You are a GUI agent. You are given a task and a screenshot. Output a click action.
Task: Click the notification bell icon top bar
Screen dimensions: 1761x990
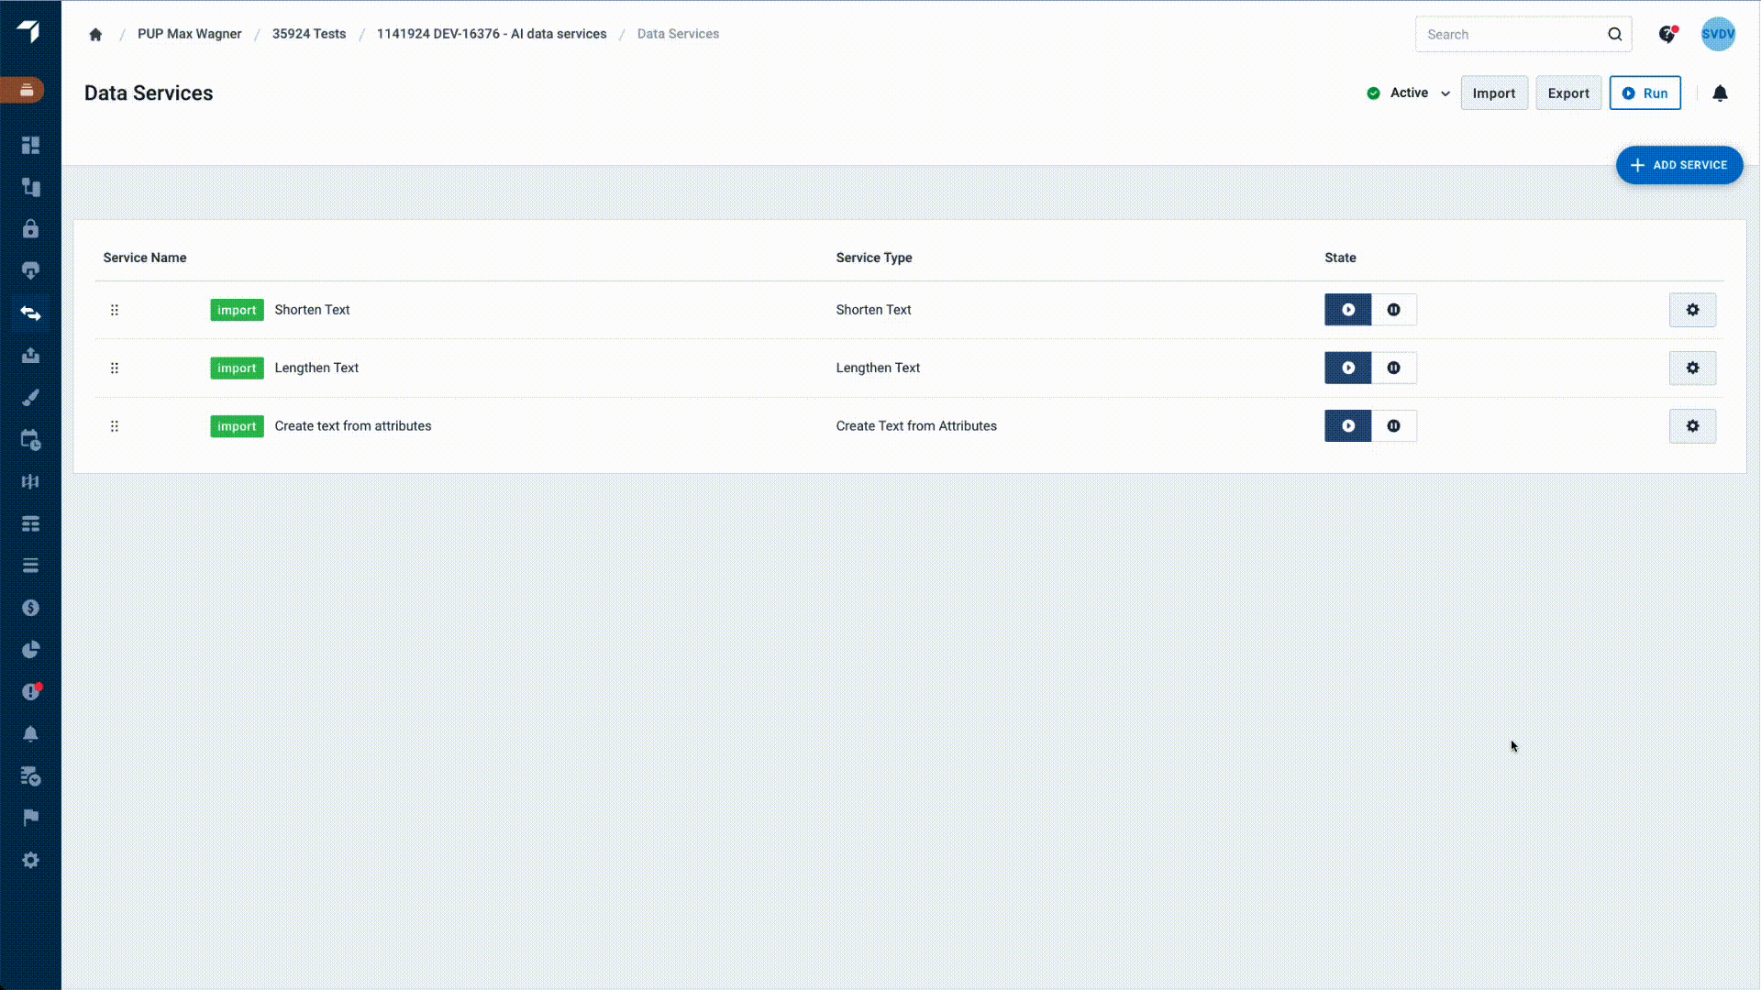1720,93
